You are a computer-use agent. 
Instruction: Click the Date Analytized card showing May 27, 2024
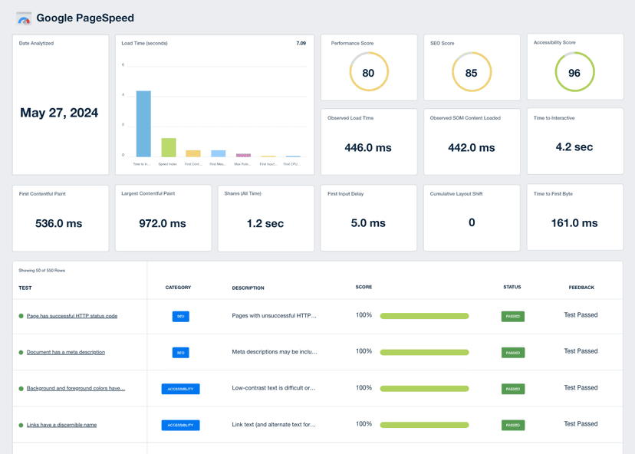tap(60, 105)
